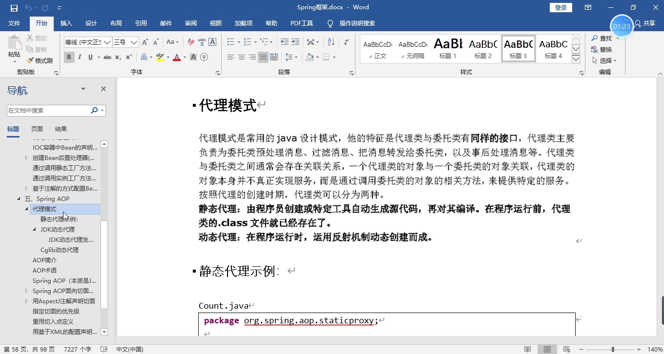
Task: Toggle Underline formatting
Action: click(90, 57)
